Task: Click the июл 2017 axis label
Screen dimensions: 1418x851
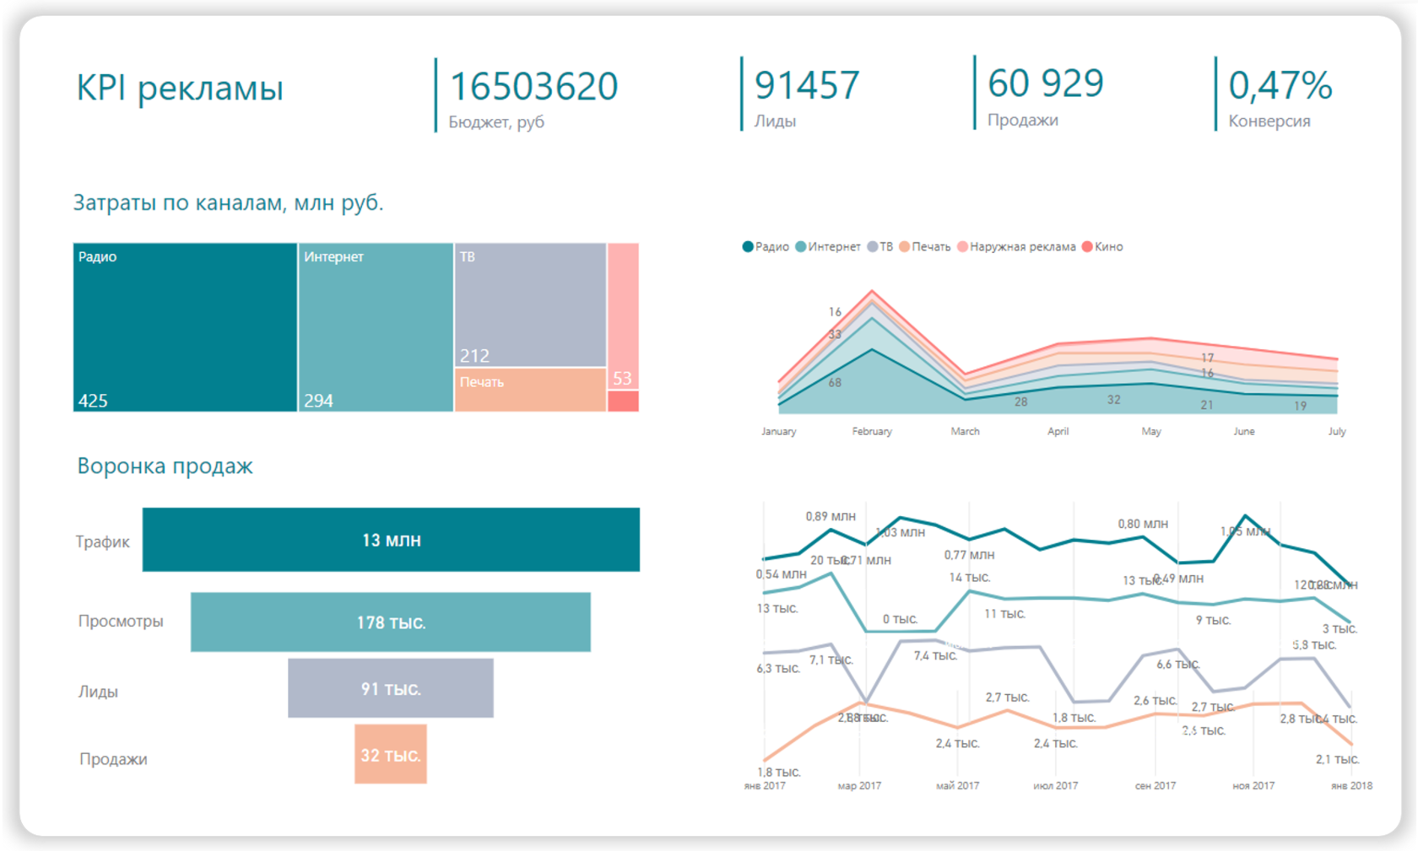Action: 1055,785
